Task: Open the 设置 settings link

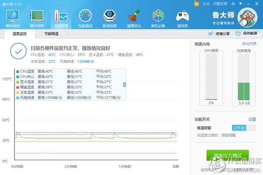Action: pos(252,119)
